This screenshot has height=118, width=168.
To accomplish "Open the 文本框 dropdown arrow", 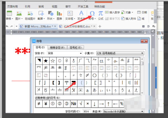I will tap(74, 19).
